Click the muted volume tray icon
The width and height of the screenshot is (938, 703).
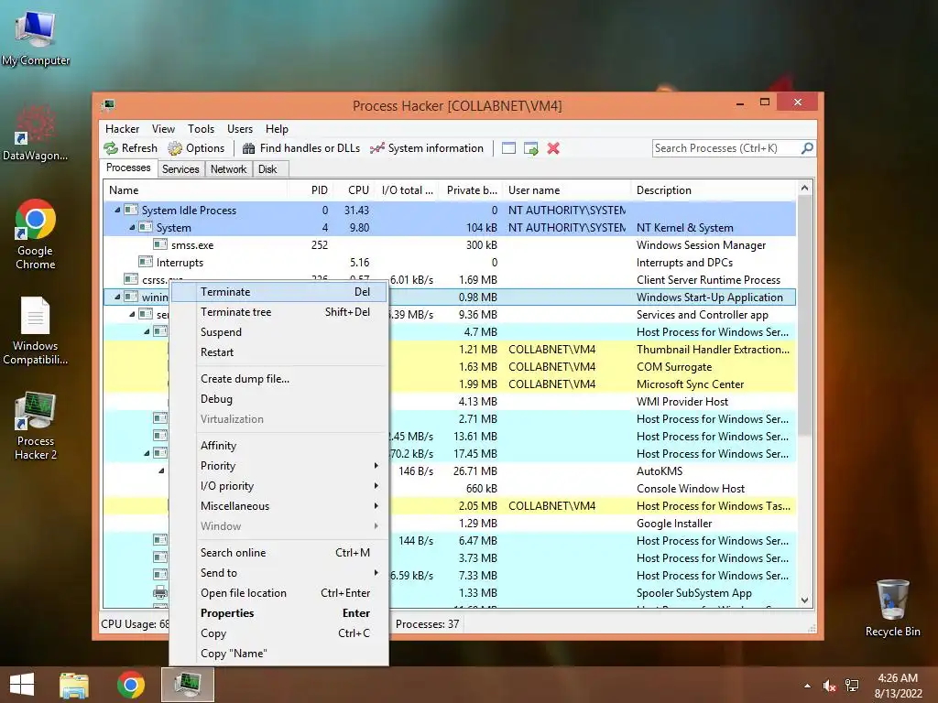(829, 686)
